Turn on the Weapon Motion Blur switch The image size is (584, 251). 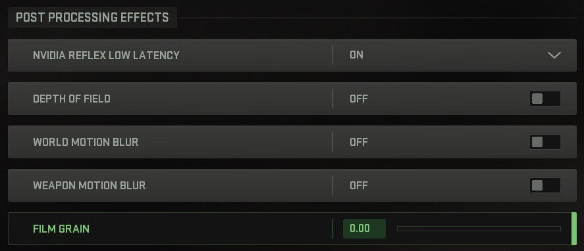(x=545, y=185)
